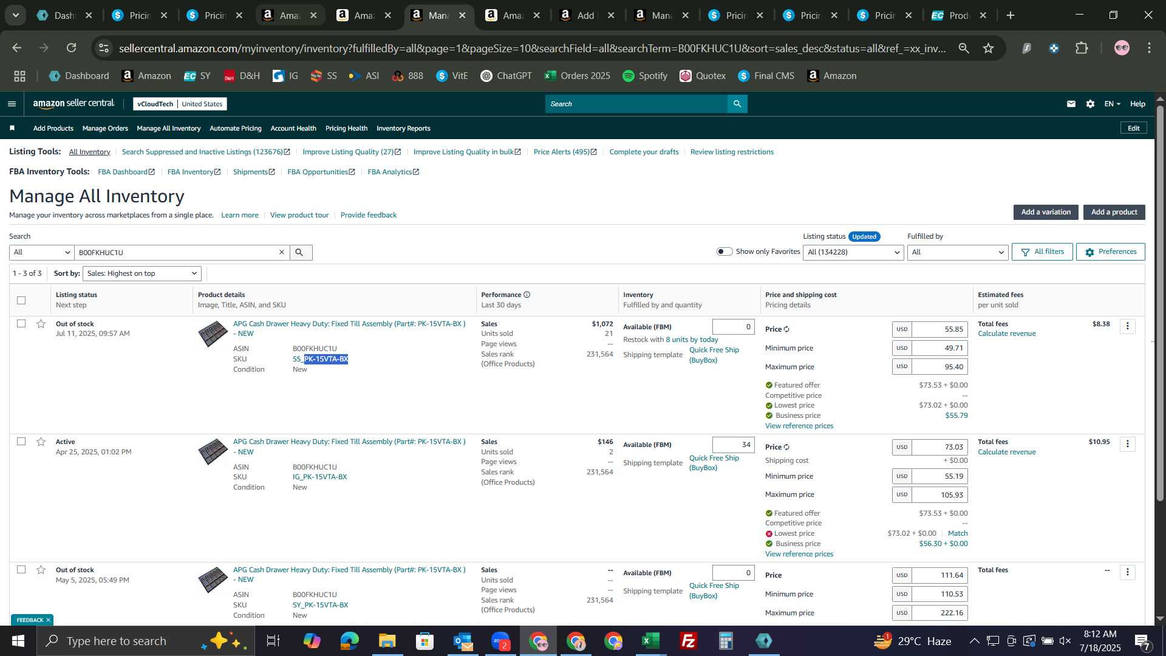This screenshot has height=656, width=1166.
Task: Open the Sort by dropdown
Action: click(x=142, y=273)
